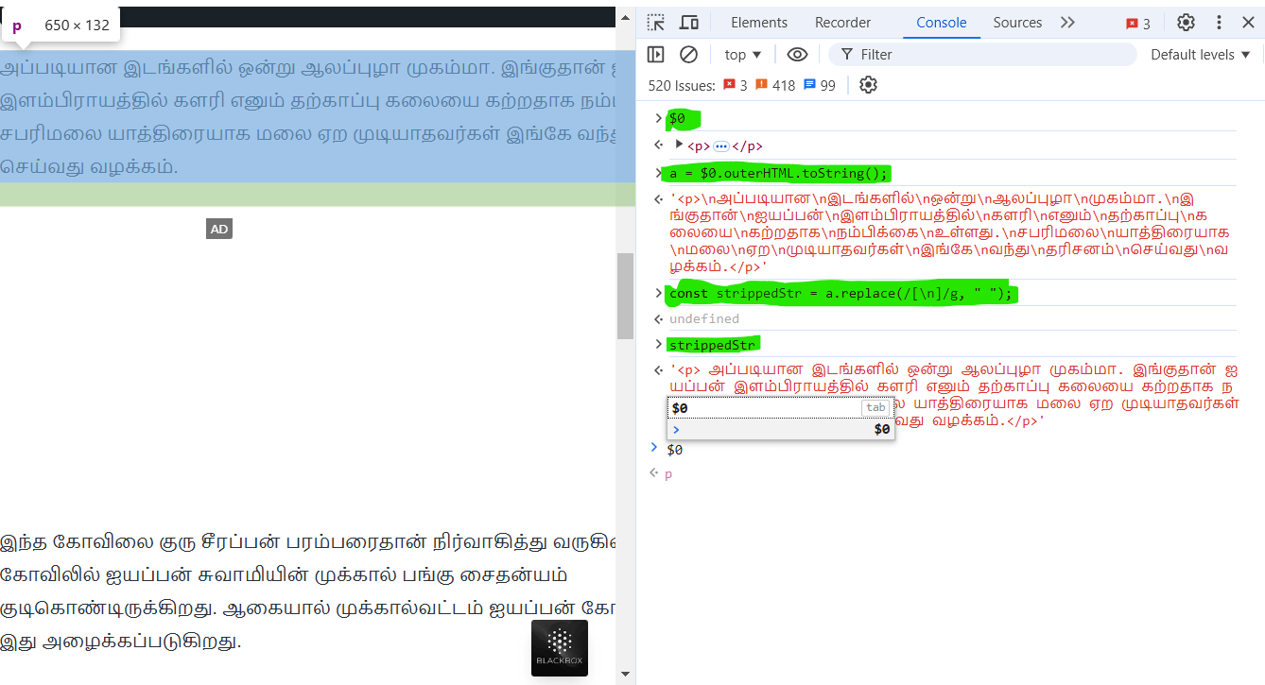Clear the console with the ban icon
The image size is (1265, 685).
click(689, 55)
